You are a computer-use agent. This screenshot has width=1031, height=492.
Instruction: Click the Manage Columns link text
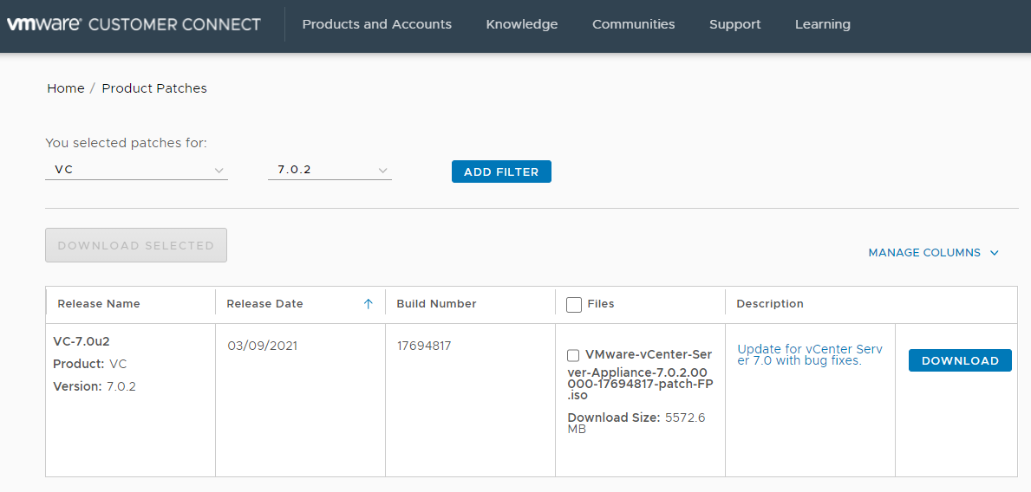(x=924, y=253)
